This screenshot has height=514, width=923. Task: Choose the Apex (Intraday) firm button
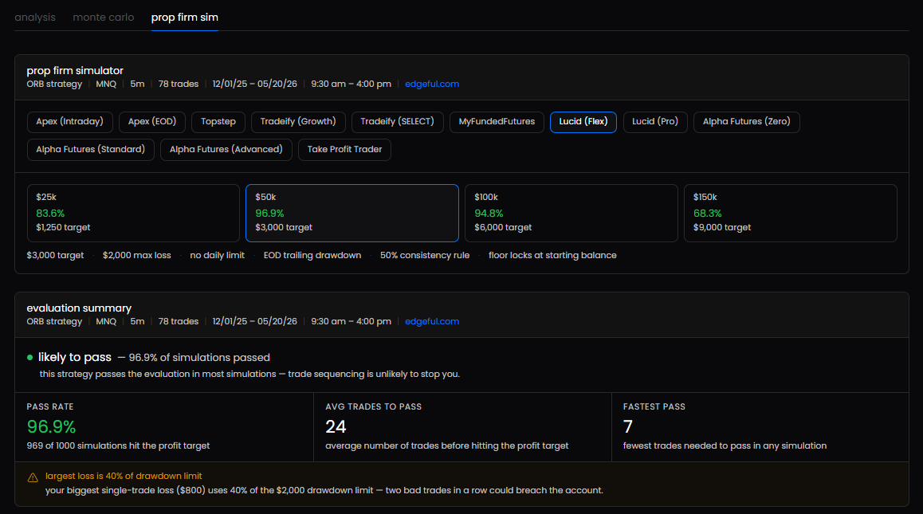(x=69, y=122)
